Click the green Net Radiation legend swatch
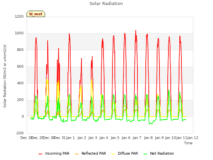 pyautogui.click(x=145, y=154)
